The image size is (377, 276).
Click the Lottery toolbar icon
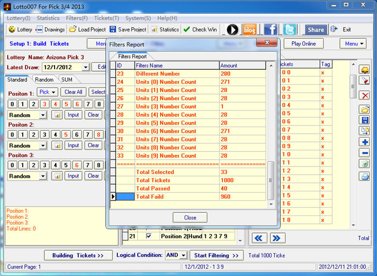pos(12,30)
